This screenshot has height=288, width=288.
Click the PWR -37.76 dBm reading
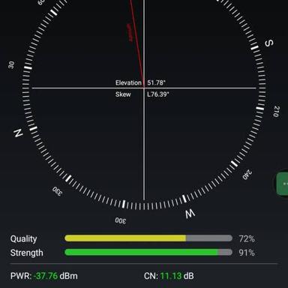pos(44,276)
